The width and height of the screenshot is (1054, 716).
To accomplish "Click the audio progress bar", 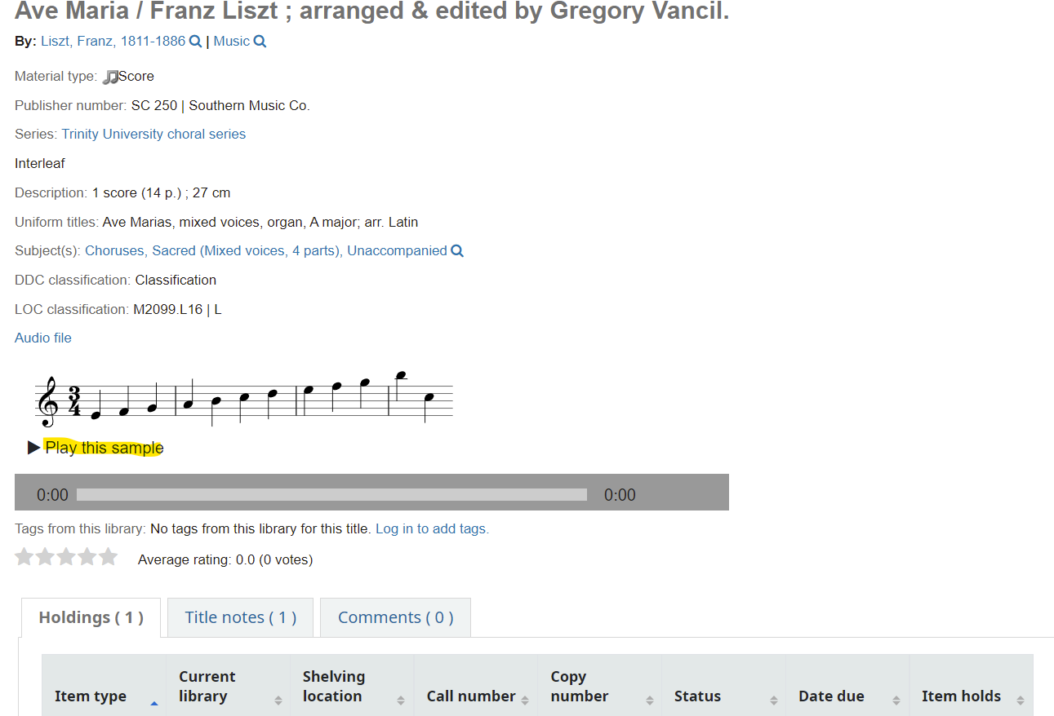I will coord(331,494).
